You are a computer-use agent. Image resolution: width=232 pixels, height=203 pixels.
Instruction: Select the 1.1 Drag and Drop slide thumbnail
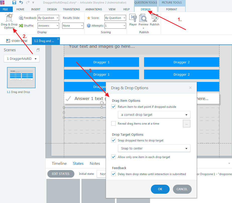tap(21, 78)
